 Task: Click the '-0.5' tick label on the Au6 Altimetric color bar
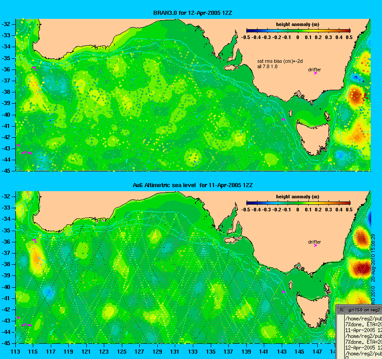pos(245,210)
